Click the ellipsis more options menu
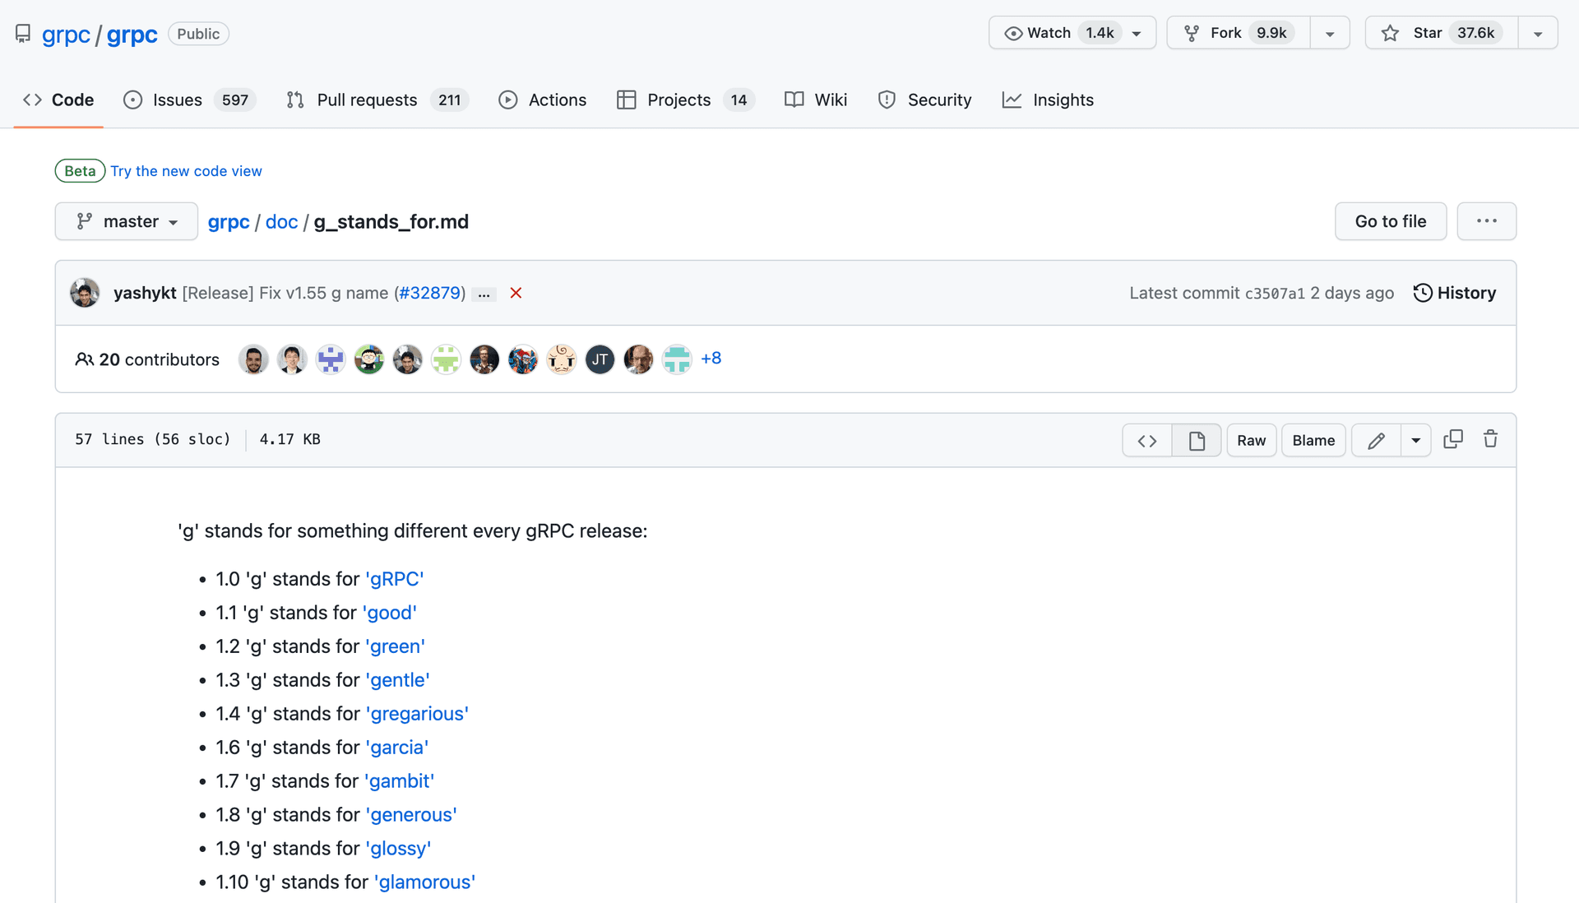The width and height of the screenshot is (1579, 903). (1486, 221)
